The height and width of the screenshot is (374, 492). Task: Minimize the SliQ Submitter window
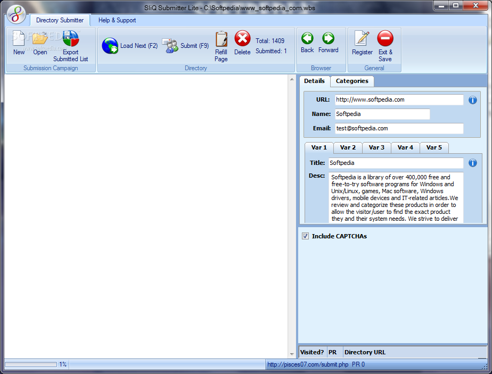441,6
